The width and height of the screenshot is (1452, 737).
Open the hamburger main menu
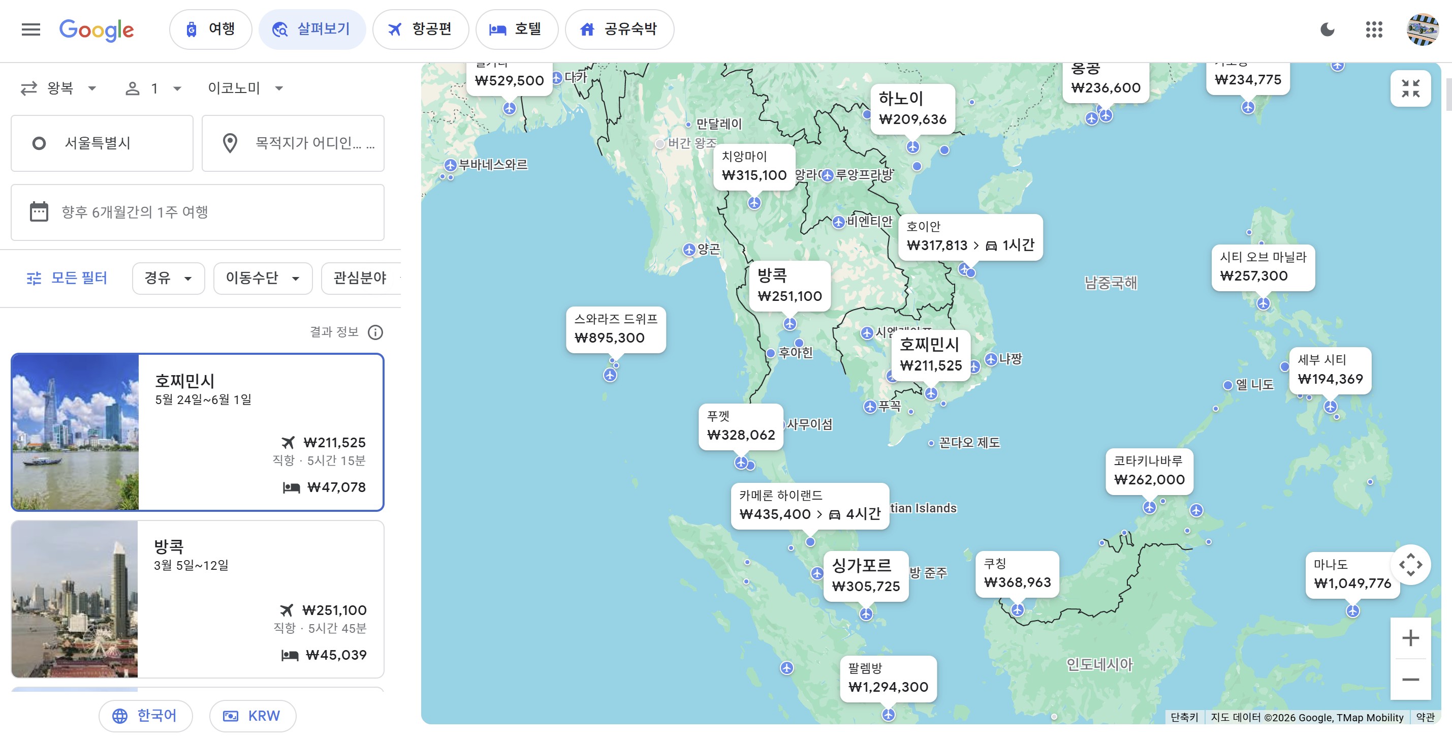click(30, 29)
